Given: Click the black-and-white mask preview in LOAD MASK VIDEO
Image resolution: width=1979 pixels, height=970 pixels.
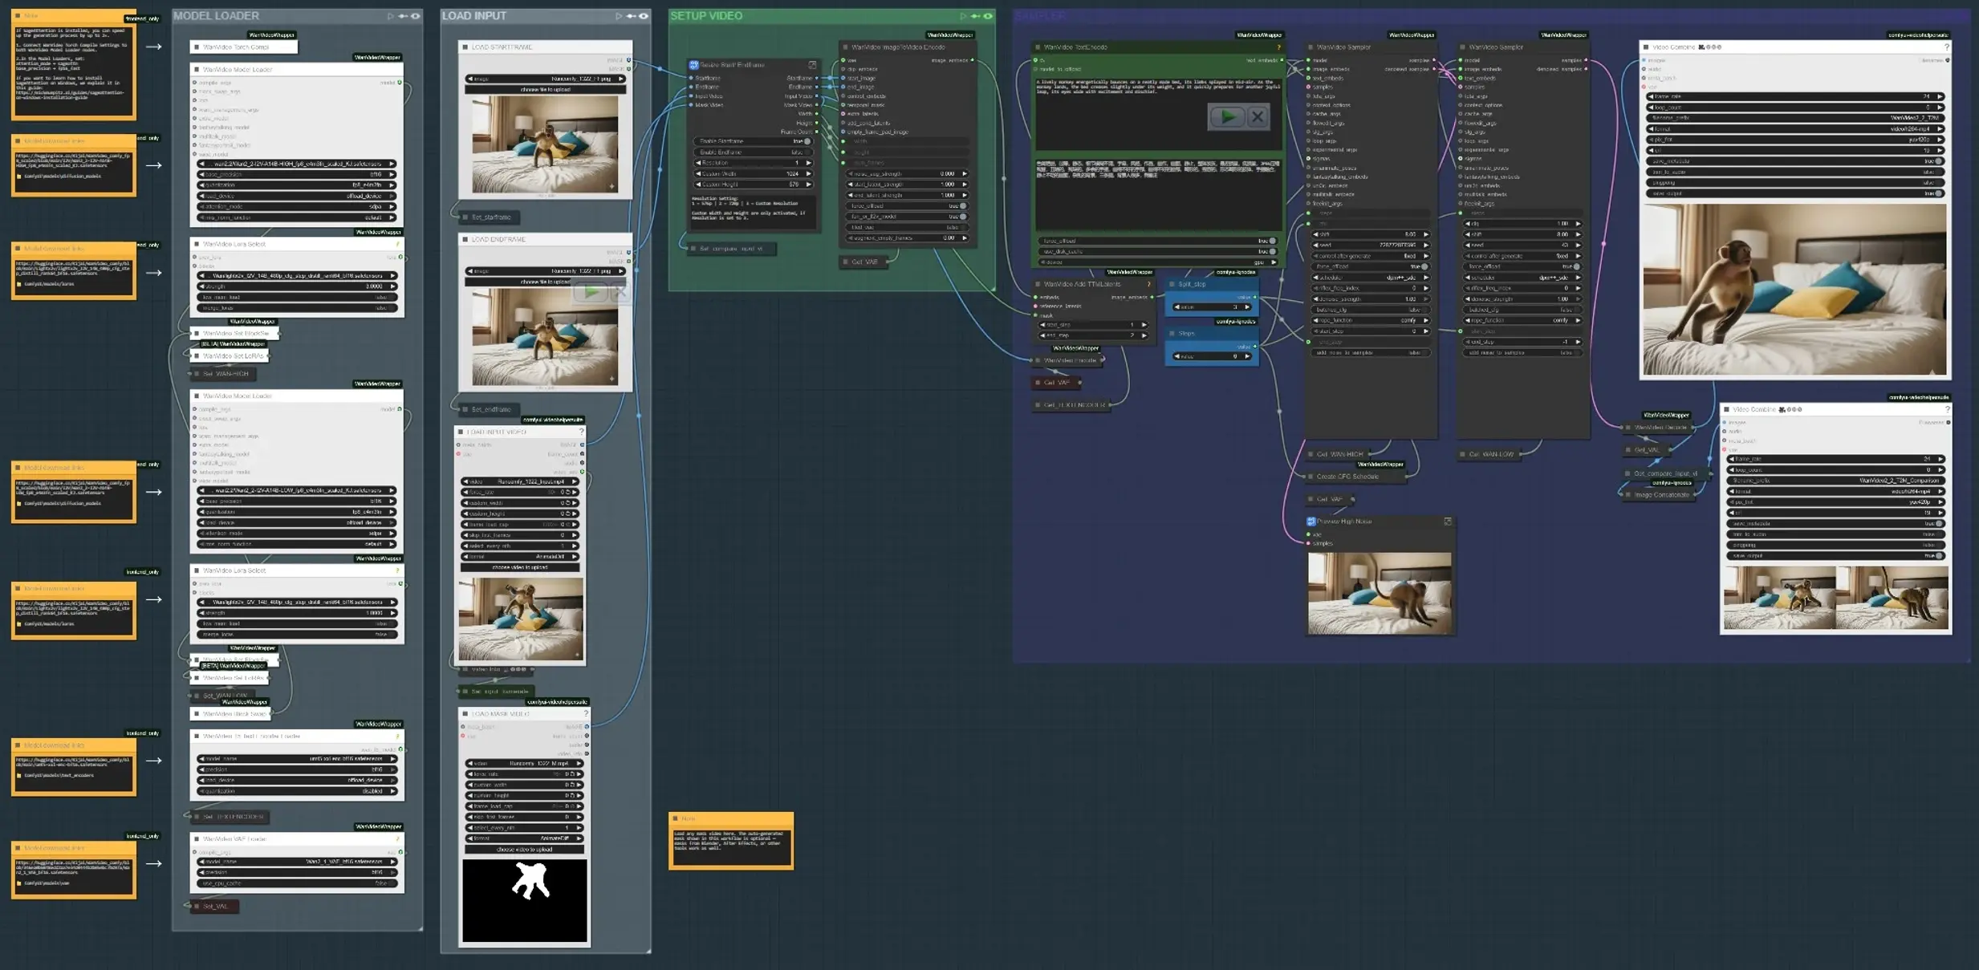Looking at the screenshot, I should (525, 900).
